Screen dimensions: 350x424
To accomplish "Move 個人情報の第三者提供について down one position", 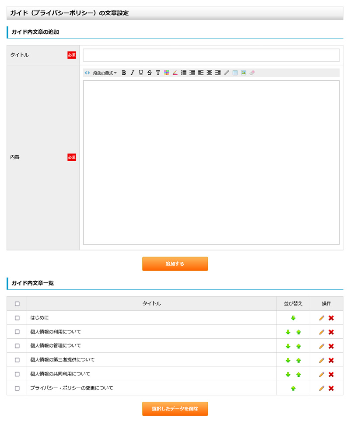I will coord(288,360).
